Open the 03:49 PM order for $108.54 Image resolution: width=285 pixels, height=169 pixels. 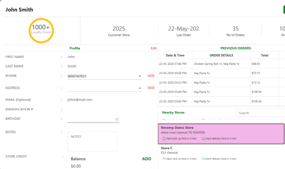221,92
